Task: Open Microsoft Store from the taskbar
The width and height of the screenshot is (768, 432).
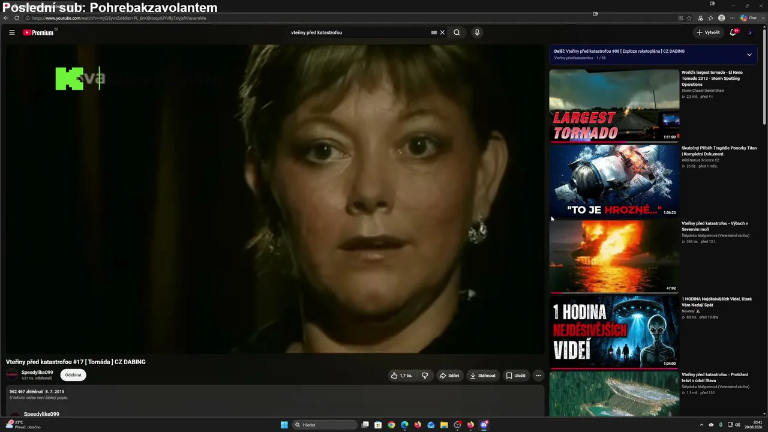Action: 378,425
